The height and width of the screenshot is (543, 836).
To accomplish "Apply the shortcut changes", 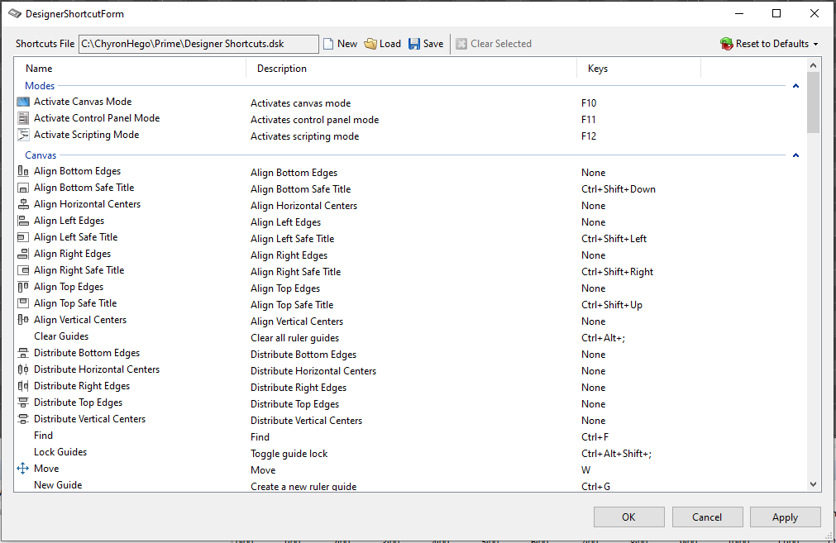I will 785,517.
